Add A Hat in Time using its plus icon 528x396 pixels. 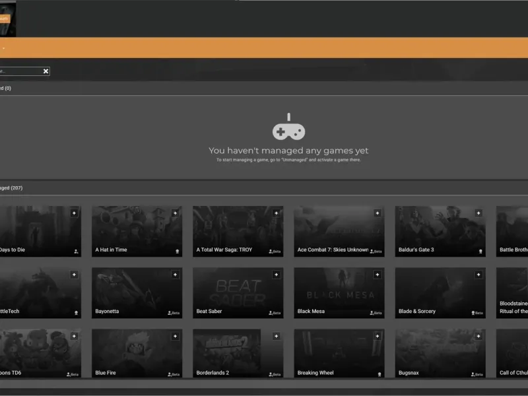coord(175,213)
